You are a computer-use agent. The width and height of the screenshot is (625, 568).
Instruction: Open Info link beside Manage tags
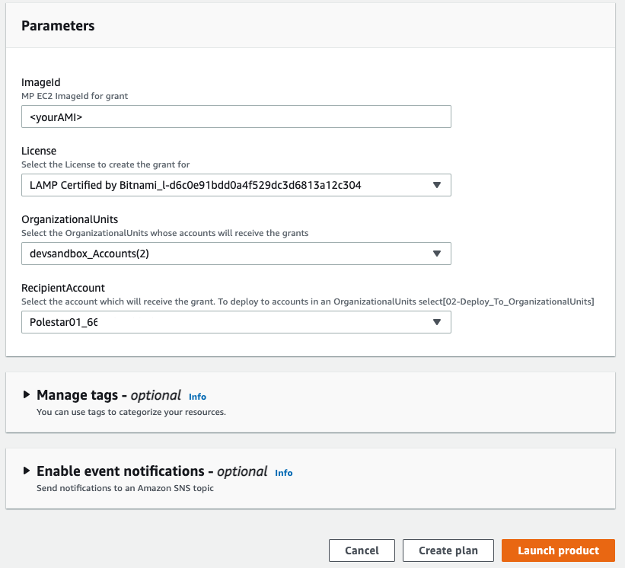pyautogui.click(x=197, y=396)
